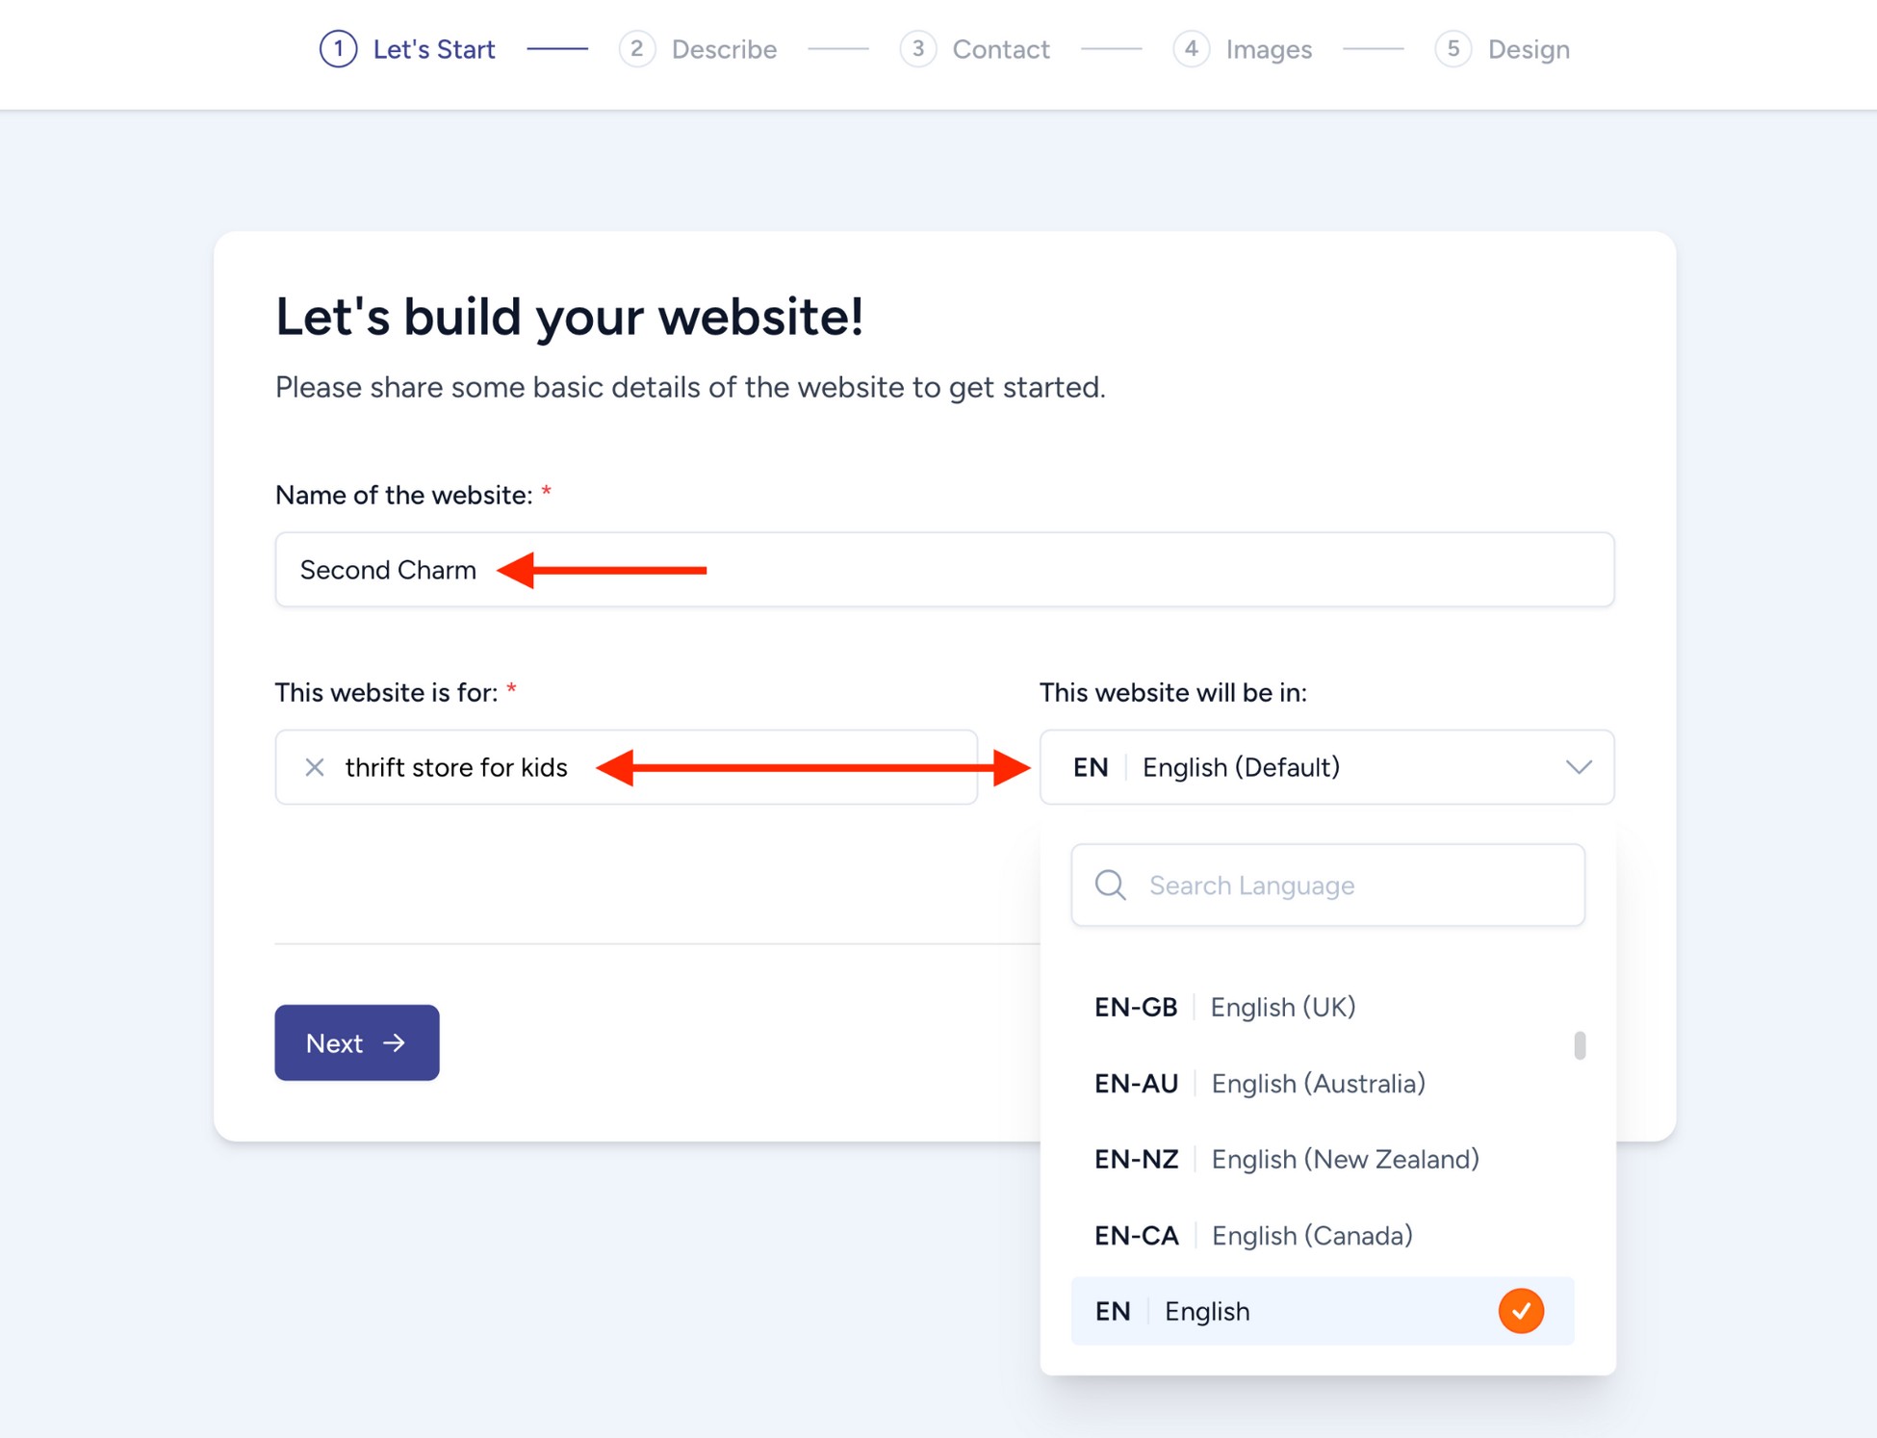Remove the "thrift store for kids" tag
Image resolution: width=1877 pixels, height=1438 pixels.
313,767
